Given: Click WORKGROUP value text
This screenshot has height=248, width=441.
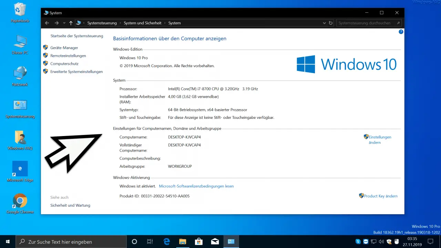Looking at the screenshot, I should tap(180, 166).
